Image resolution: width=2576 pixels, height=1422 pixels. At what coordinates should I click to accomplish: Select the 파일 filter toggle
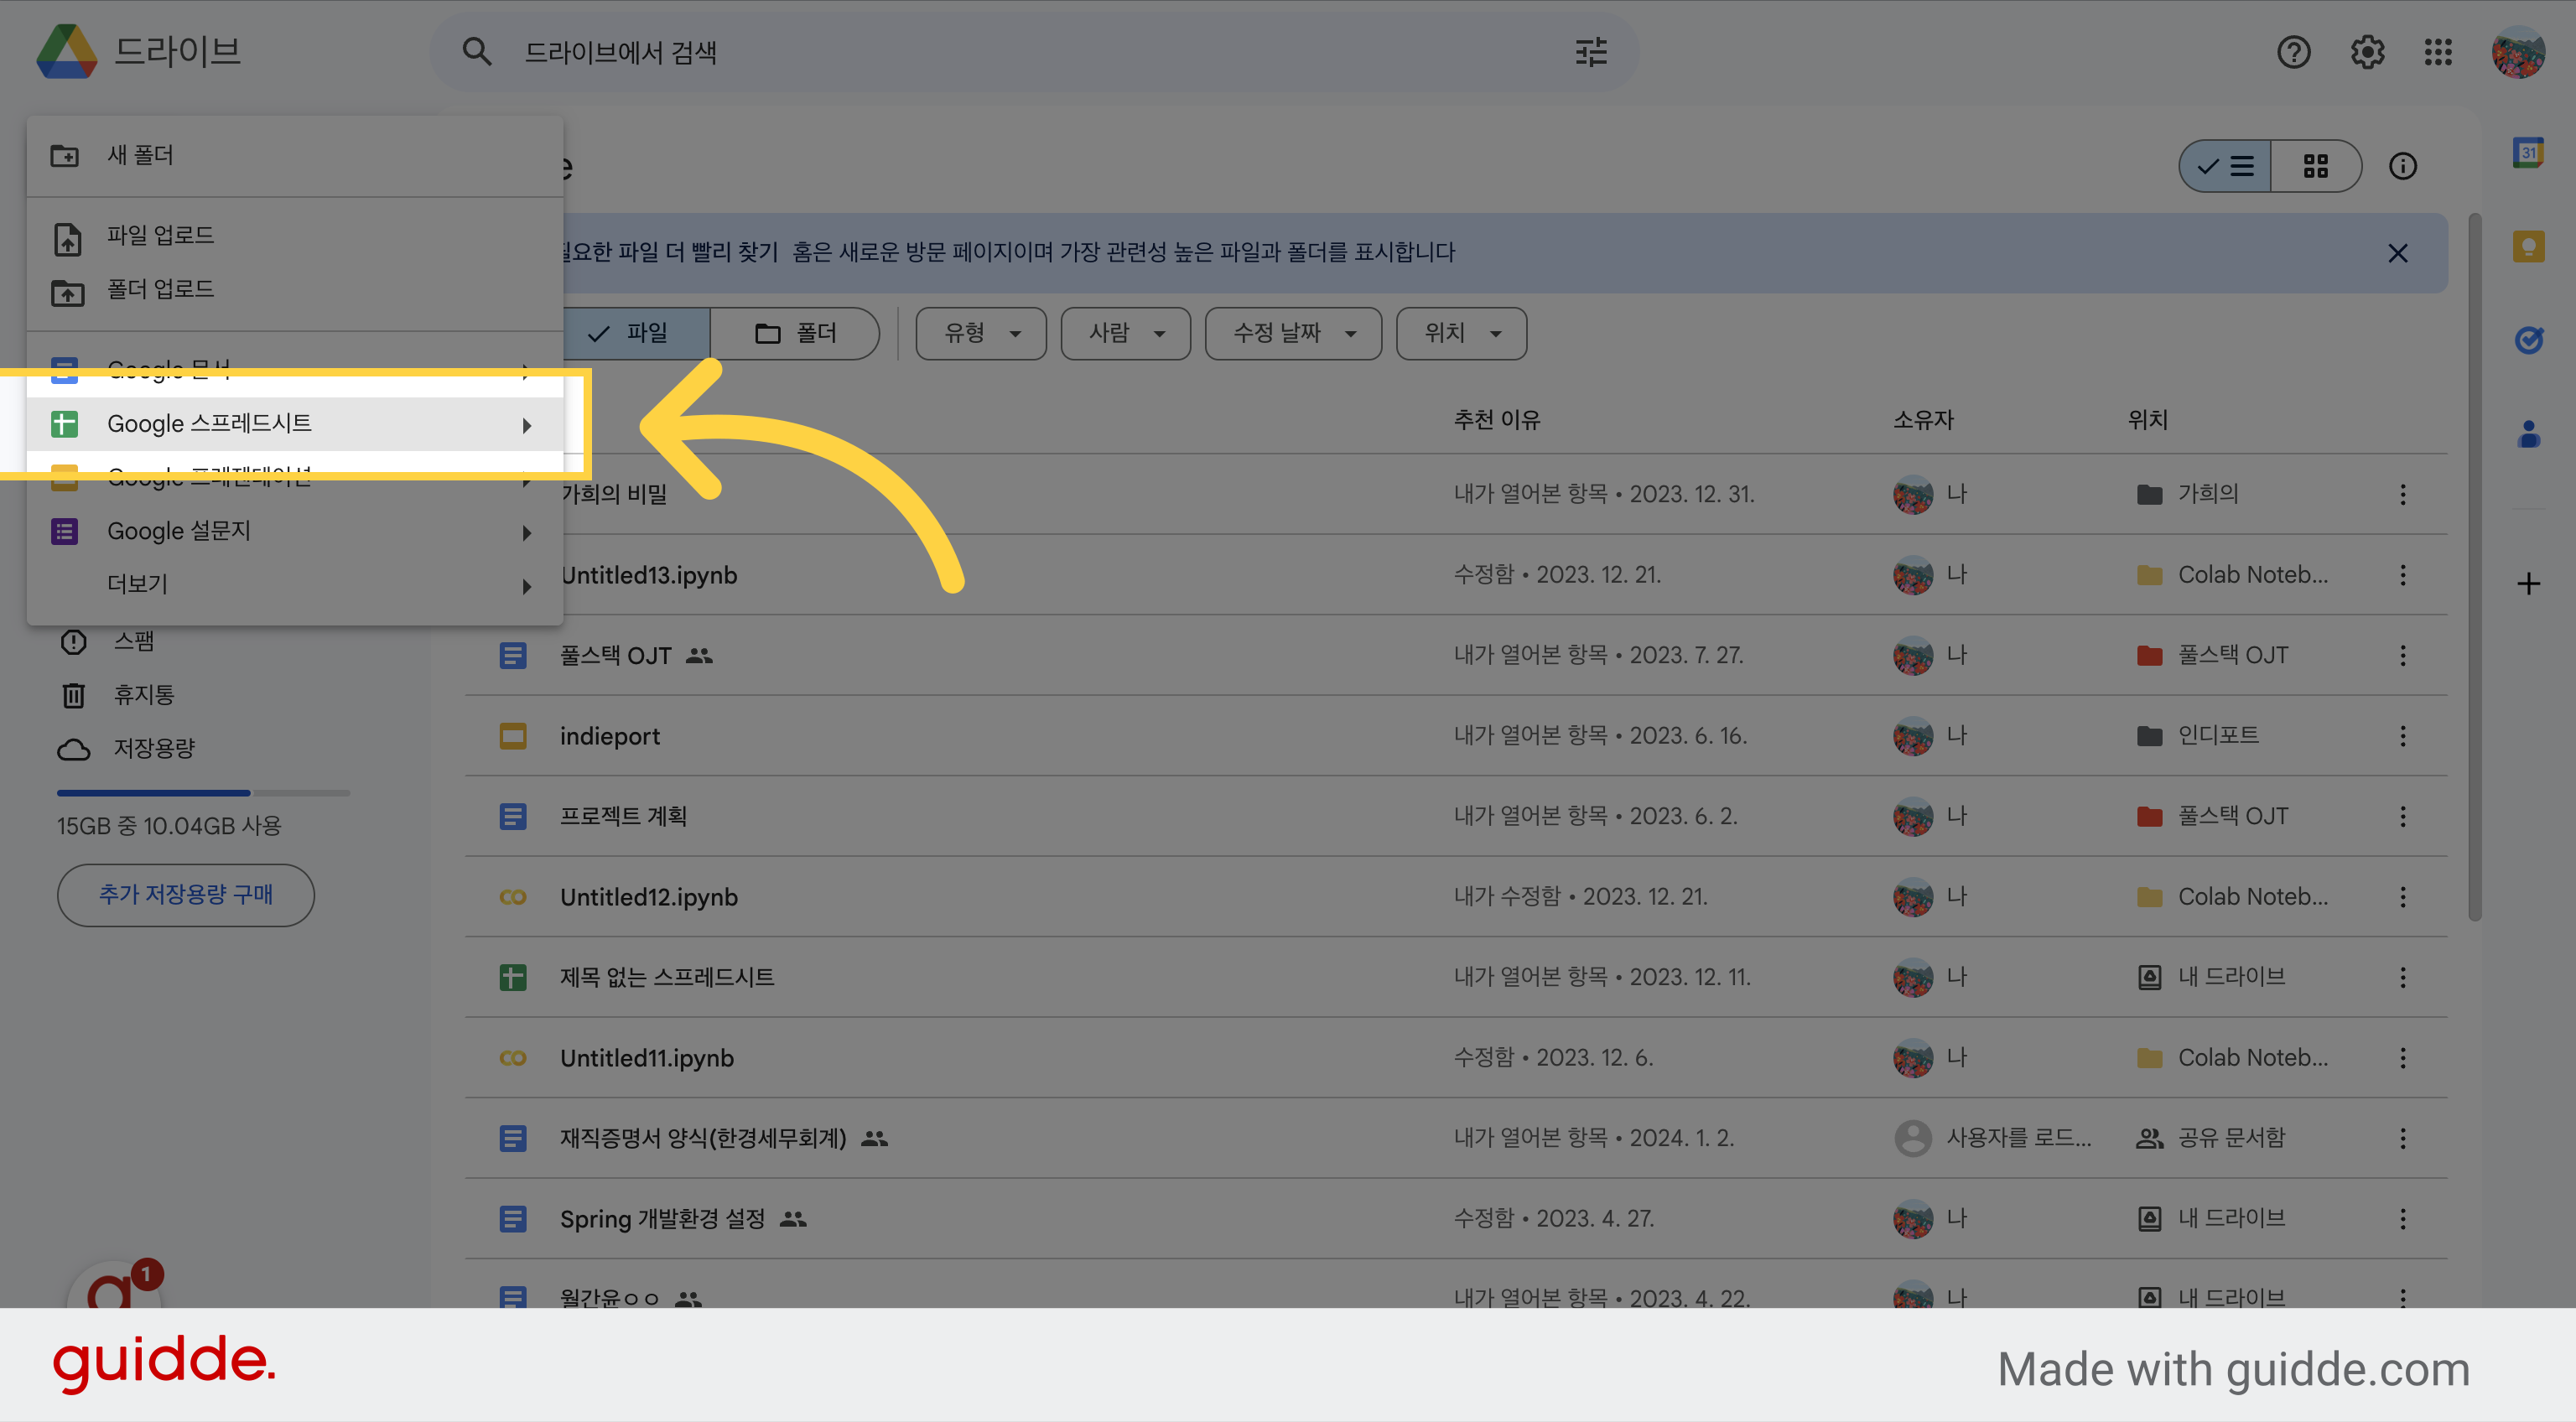[x=636, y=333]
